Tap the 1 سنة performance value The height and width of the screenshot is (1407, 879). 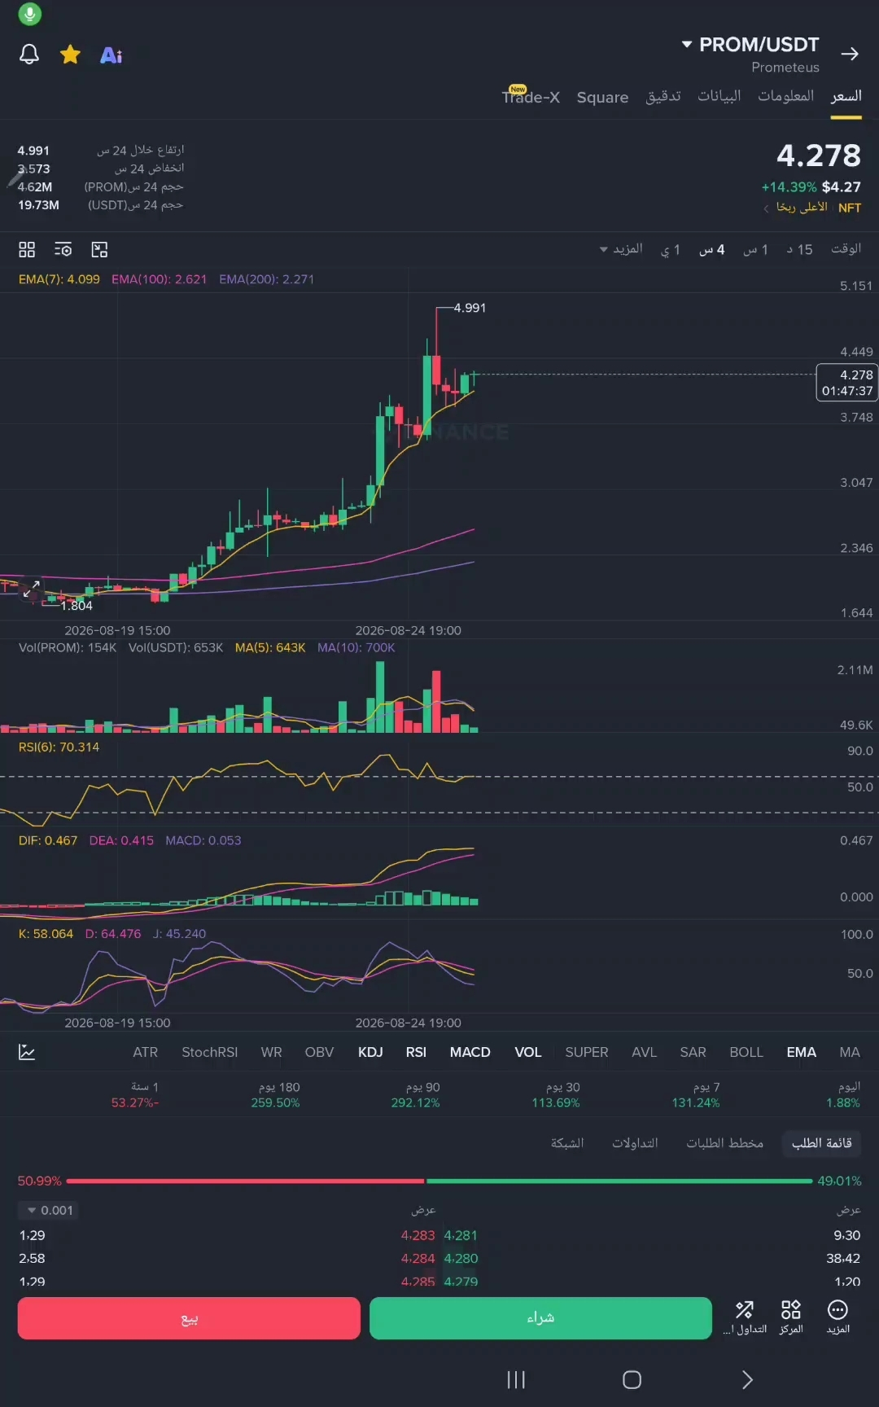pyautogui.click(x=135, y=1095)
